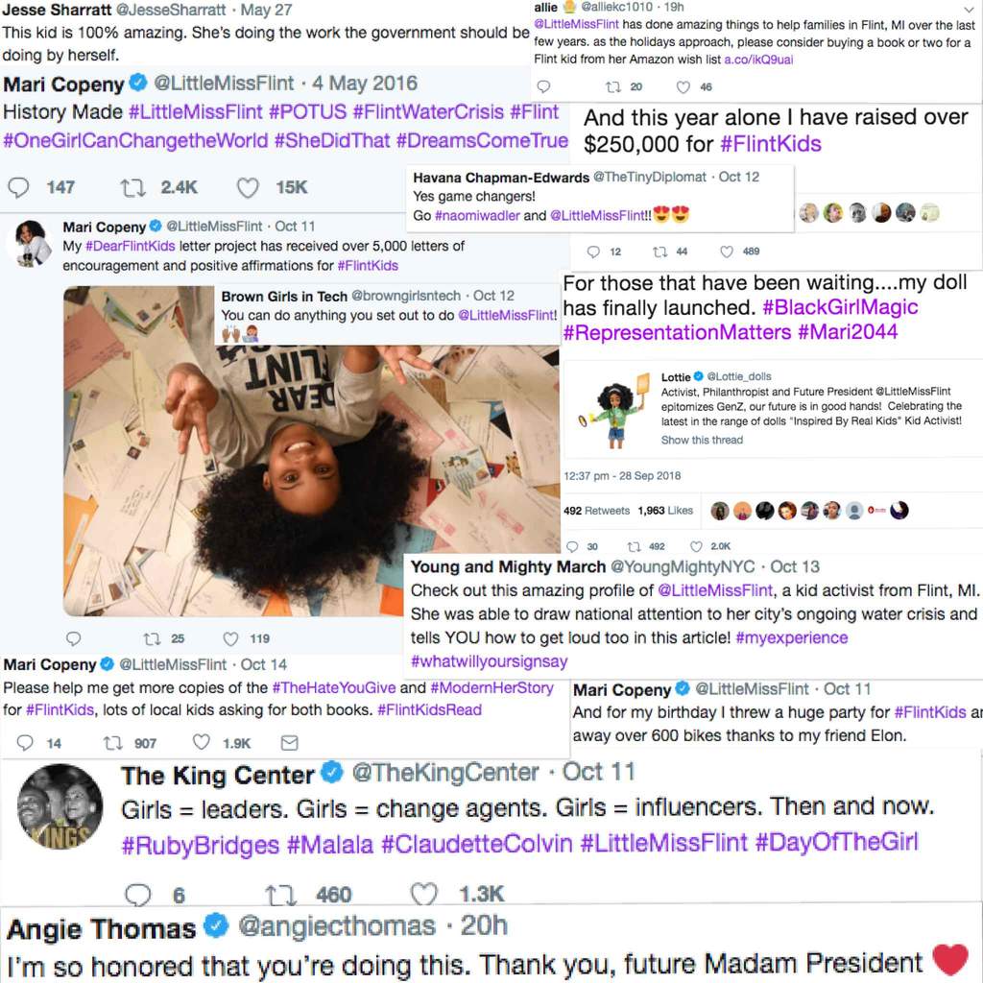Open @naomiwadler mention in Havana's tweet
The width and height of the screenshot is (983, 983).
point(477,216)
